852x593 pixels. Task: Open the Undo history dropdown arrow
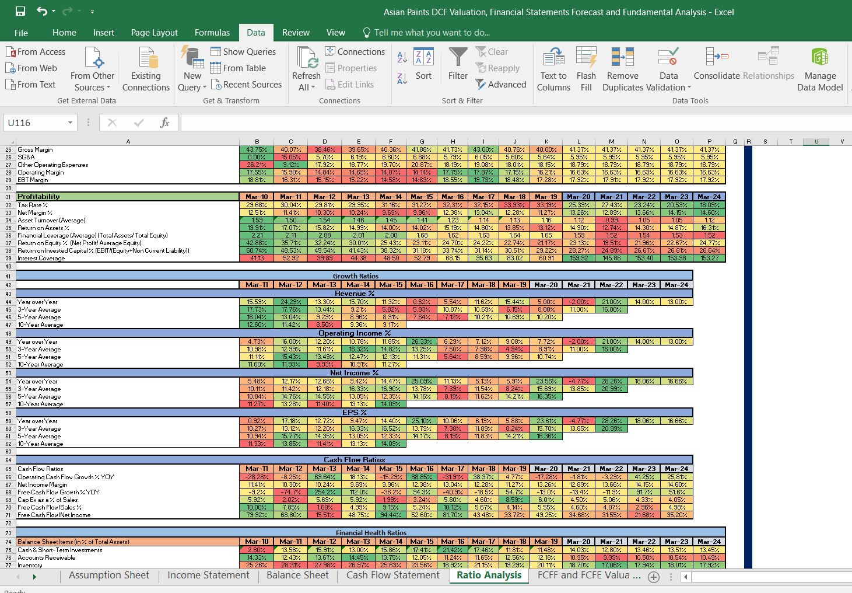(54, 11)
